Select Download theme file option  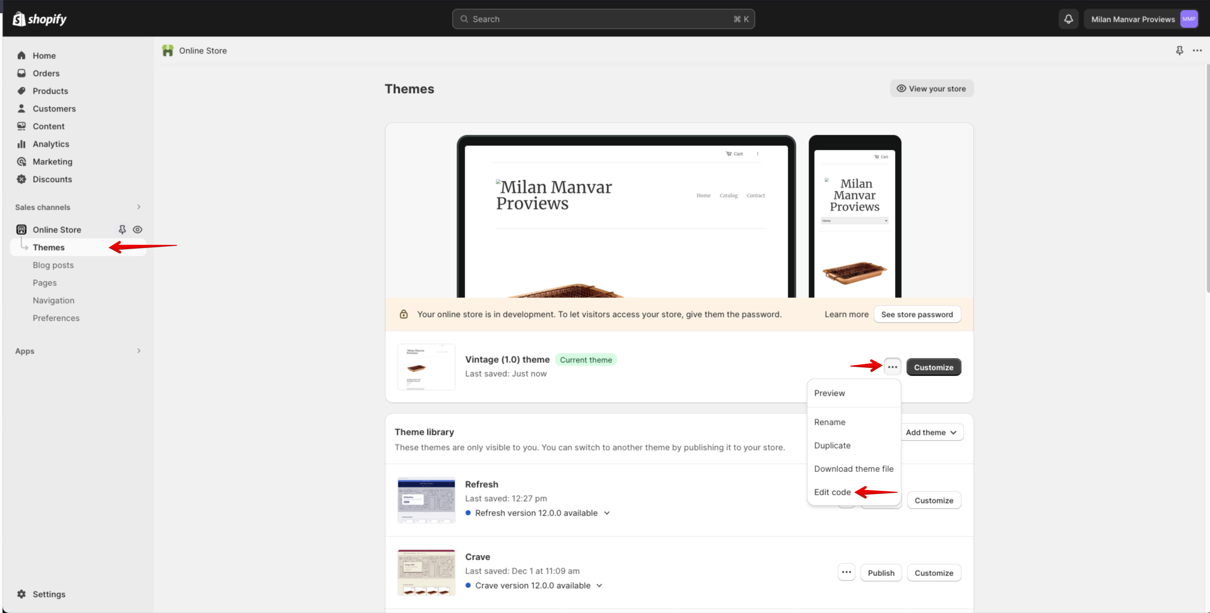coord(854,469)
